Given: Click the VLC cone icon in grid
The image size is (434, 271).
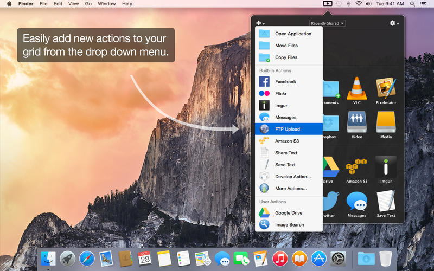Looking at the screenshot, I should click(x=356, y=88).
